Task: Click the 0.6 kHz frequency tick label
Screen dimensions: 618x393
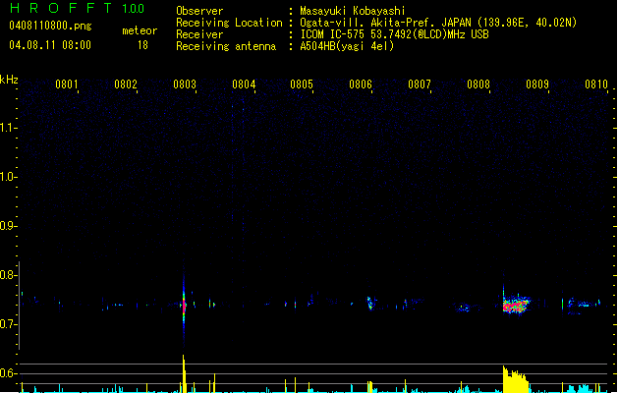Action: (x=7, y=373)
